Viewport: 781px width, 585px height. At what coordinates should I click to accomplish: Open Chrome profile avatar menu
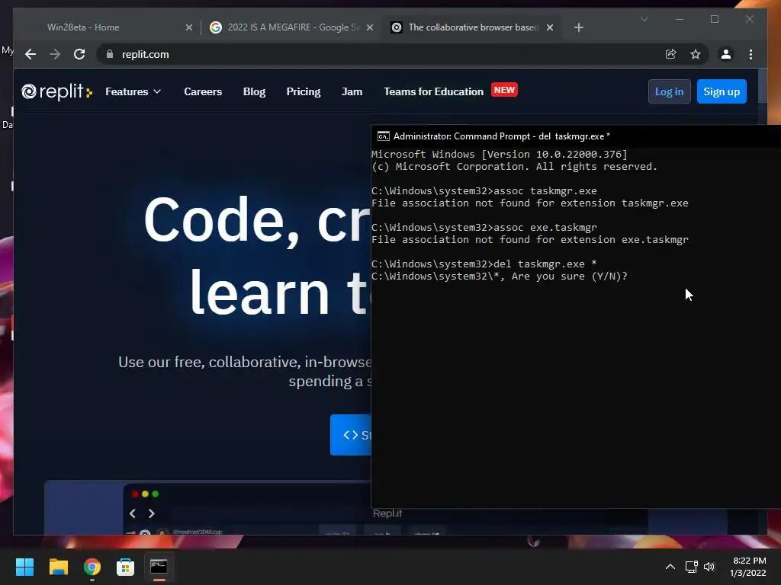pyautogui.click(x=726, y=54)
